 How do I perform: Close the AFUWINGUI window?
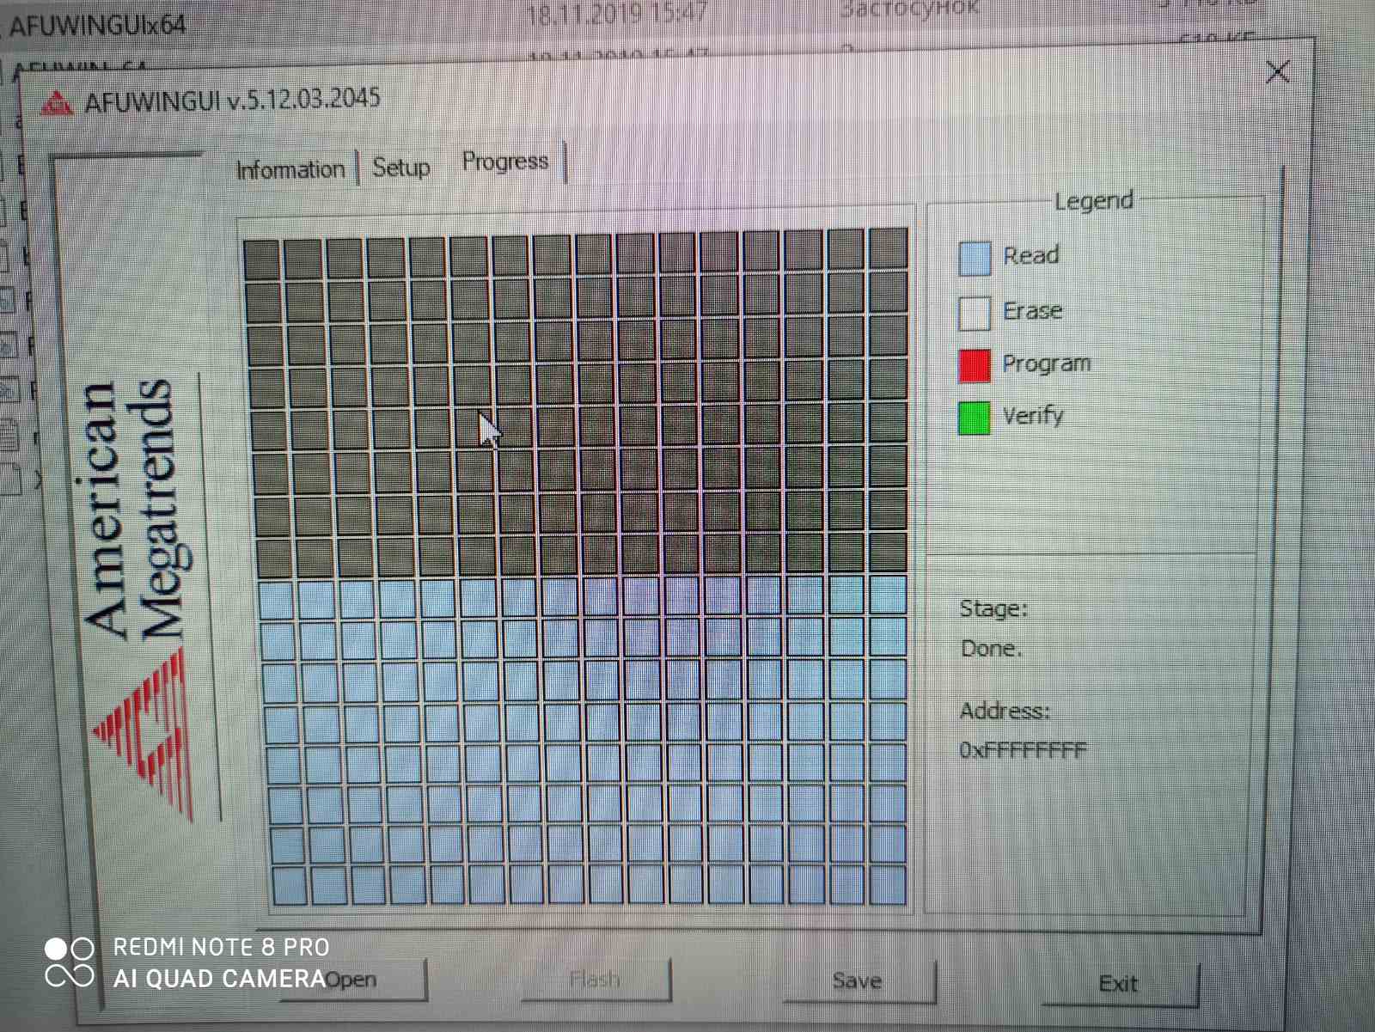coord(1278,71)
